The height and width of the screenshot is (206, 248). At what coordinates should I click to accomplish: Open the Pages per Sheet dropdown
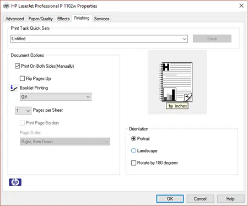tap(23, 111)
